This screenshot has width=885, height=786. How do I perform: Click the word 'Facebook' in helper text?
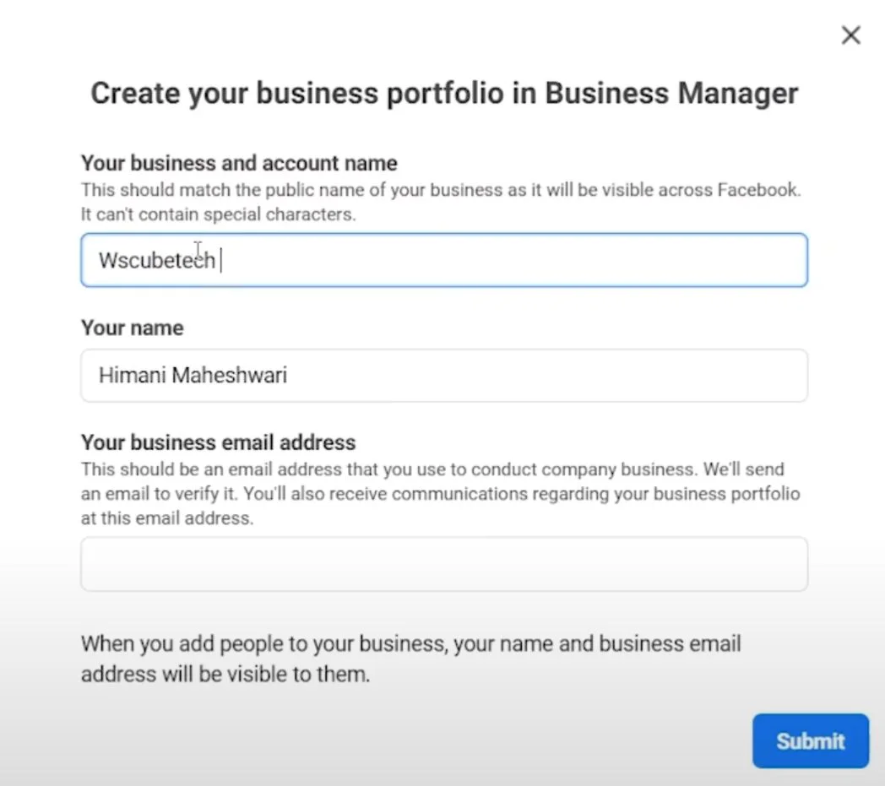click(757, 190)
